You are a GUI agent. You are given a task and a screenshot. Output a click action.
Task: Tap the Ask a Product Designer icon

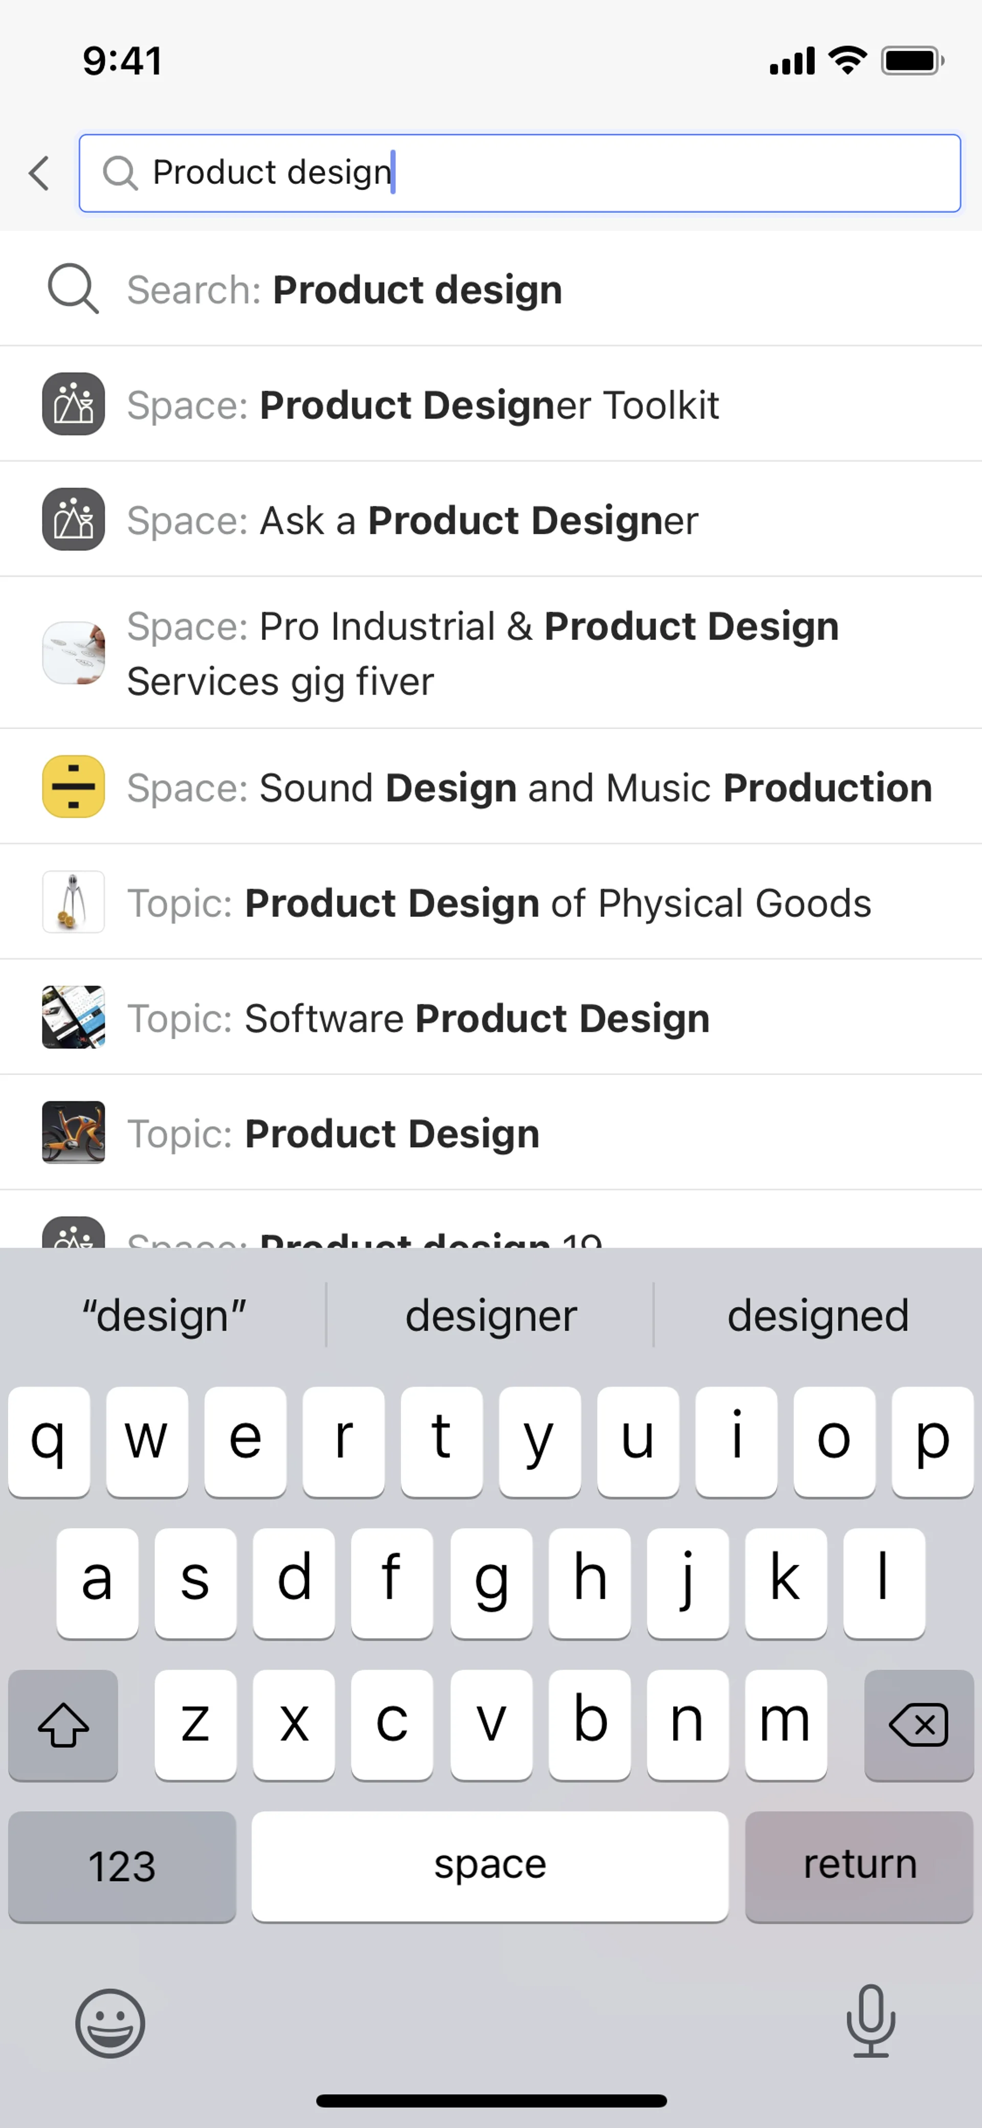pyautogui.click(x=74, y=520)
